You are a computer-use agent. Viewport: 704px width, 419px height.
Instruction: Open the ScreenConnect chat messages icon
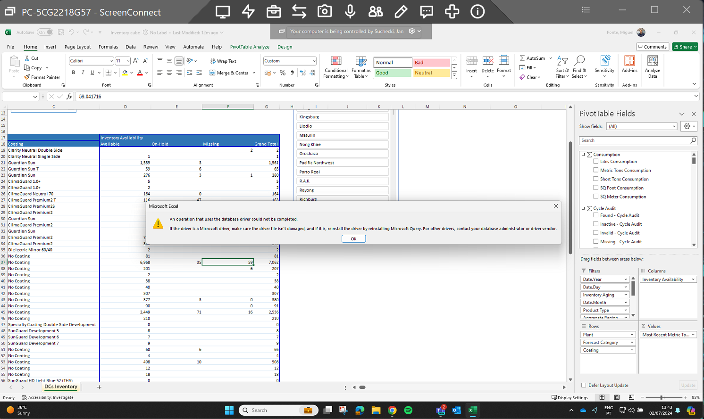(x=427, y=11)
